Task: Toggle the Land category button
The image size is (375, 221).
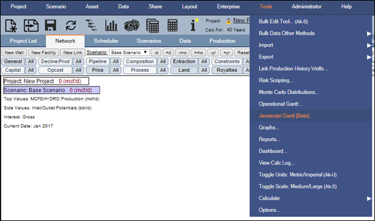Action: click(184, 70)
